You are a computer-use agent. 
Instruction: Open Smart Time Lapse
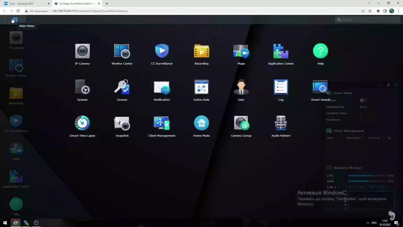(x=82, y=126)
